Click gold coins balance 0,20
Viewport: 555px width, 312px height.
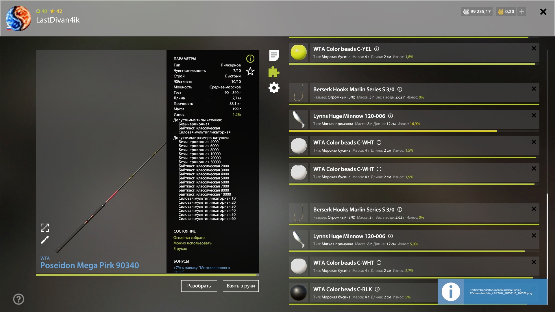click(506, 12)
